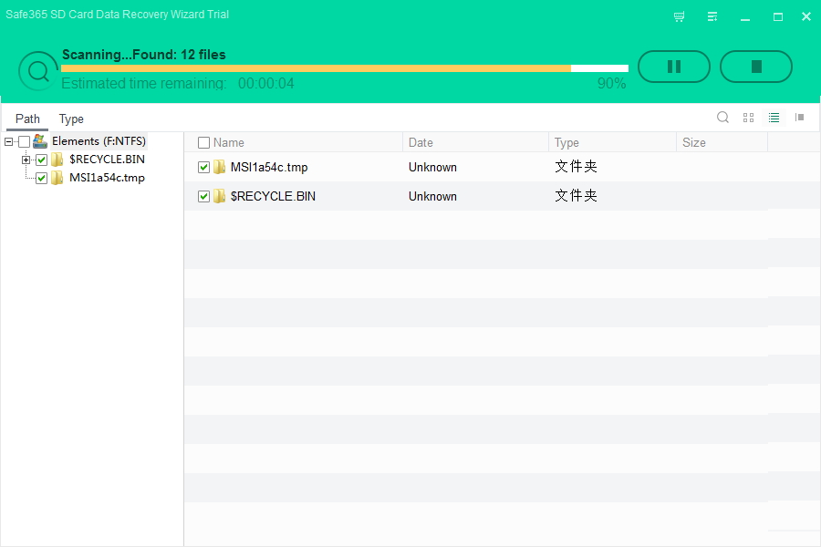
Task: Stop the scan with the stop button
Action: click(756, 67)
